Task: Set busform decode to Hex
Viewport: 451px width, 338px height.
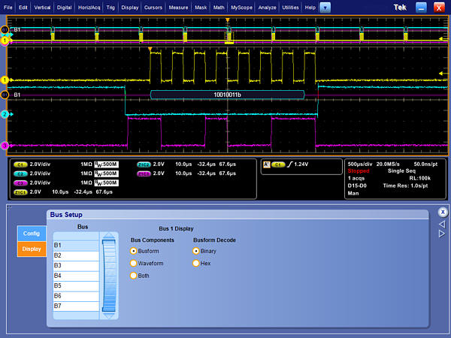Action: pos(196,263)
